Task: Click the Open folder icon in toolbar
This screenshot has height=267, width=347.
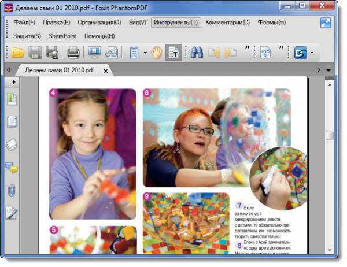Action: [x=18, y=53]
